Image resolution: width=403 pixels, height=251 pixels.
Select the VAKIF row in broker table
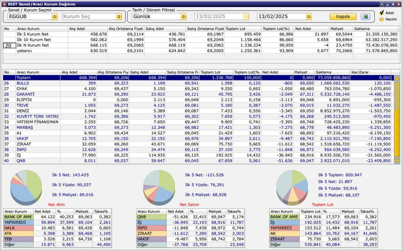click(x=198, y=138)
